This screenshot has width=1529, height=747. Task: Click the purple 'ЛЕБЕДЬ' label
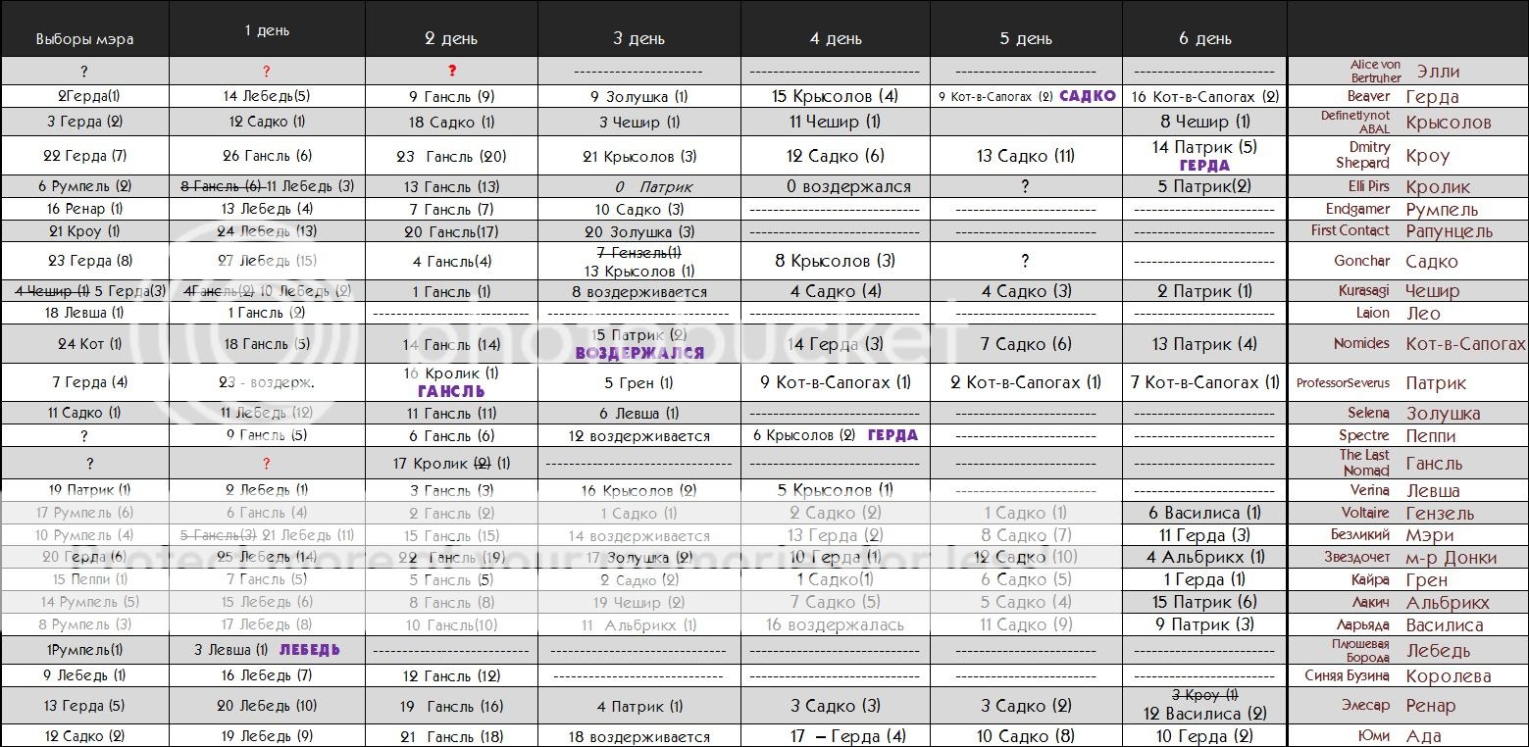[x=310, y=650]
